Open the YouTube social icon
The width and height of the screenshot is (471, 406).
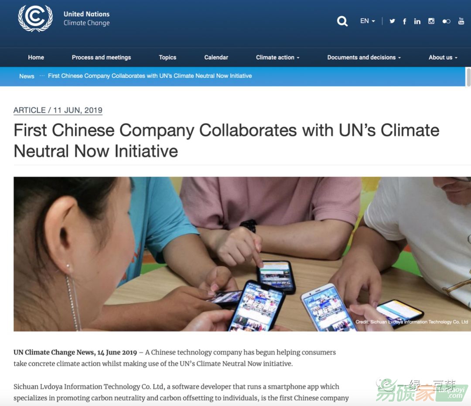pyautogui.click(x=461, y=21)
